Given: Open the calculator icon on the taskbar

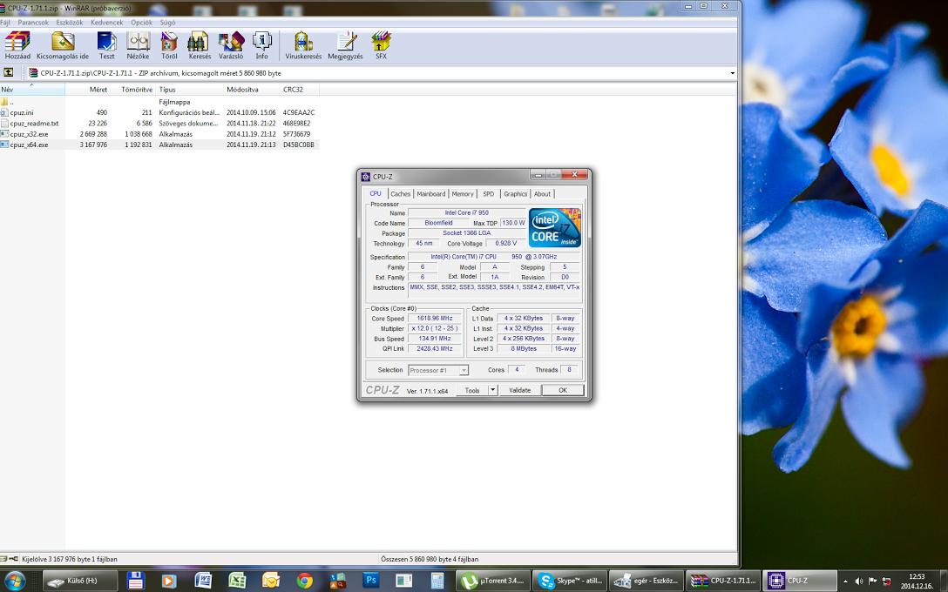Looking at the screenshot, I should [x=437, y=582].
